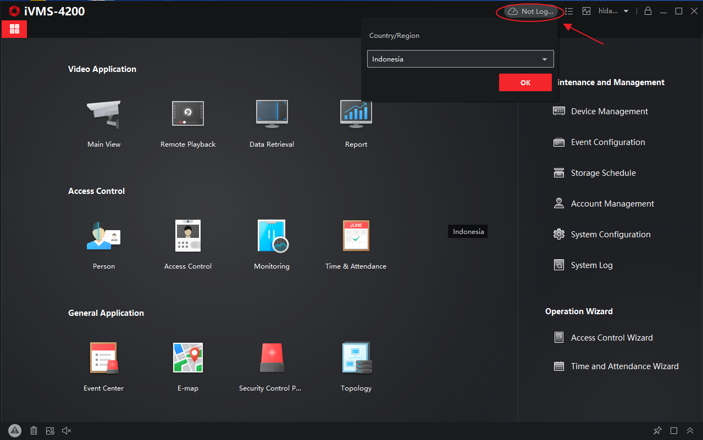703x440 pixels.
Task: Launch Remote Playback module
Action: [188, 114]
